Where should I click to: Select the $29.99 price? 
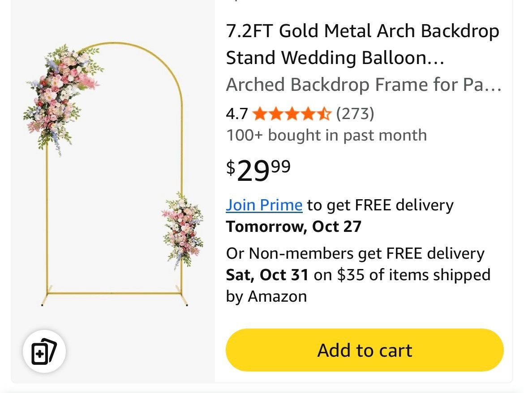[x=258, y=170]
